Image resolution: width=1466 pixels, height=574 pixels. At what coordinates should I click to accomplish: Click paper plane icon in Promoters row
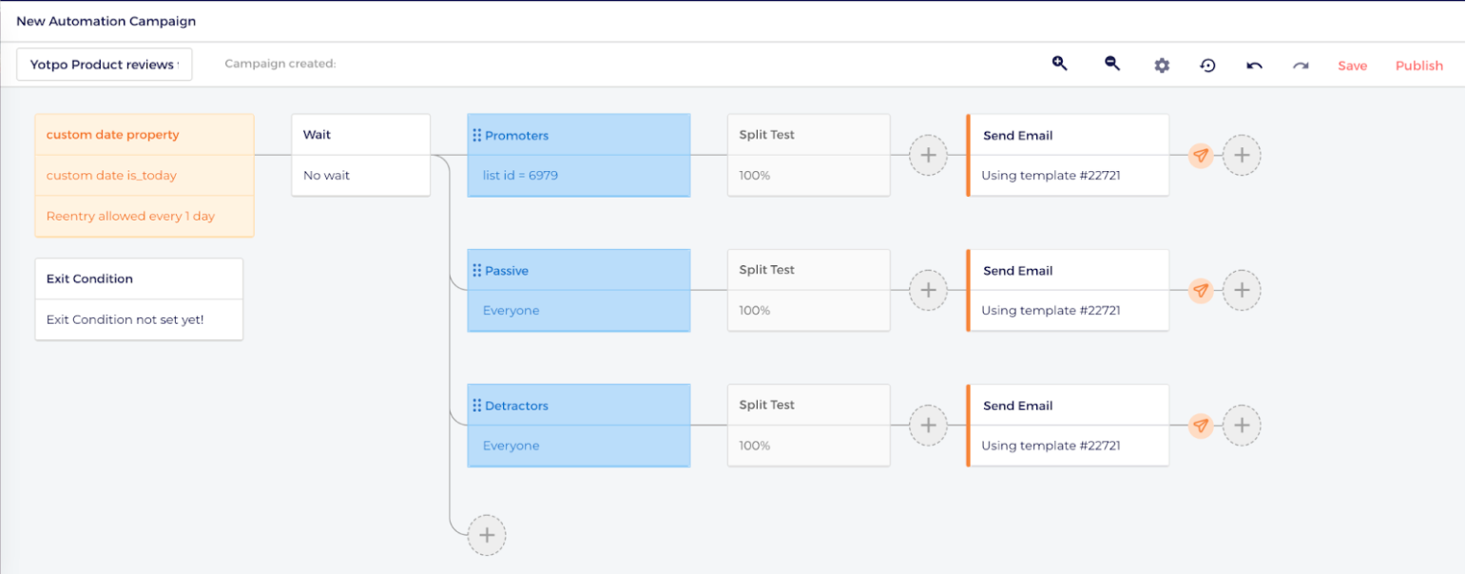1201,155
